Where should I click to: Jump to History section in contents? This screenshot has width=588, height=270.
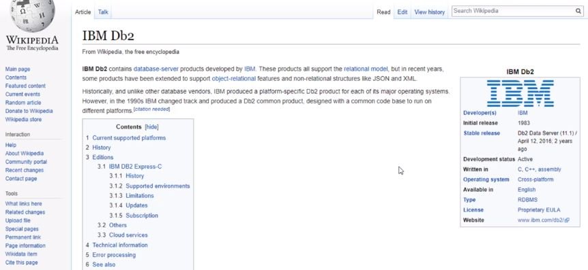(101, 148)
